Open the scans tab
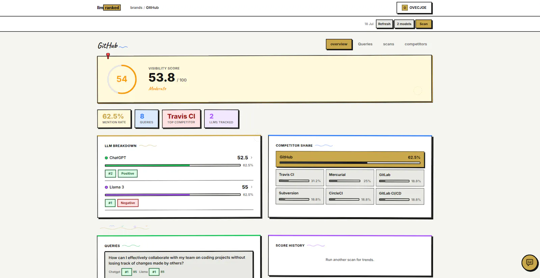540x278 pixels. coord(388,44)
